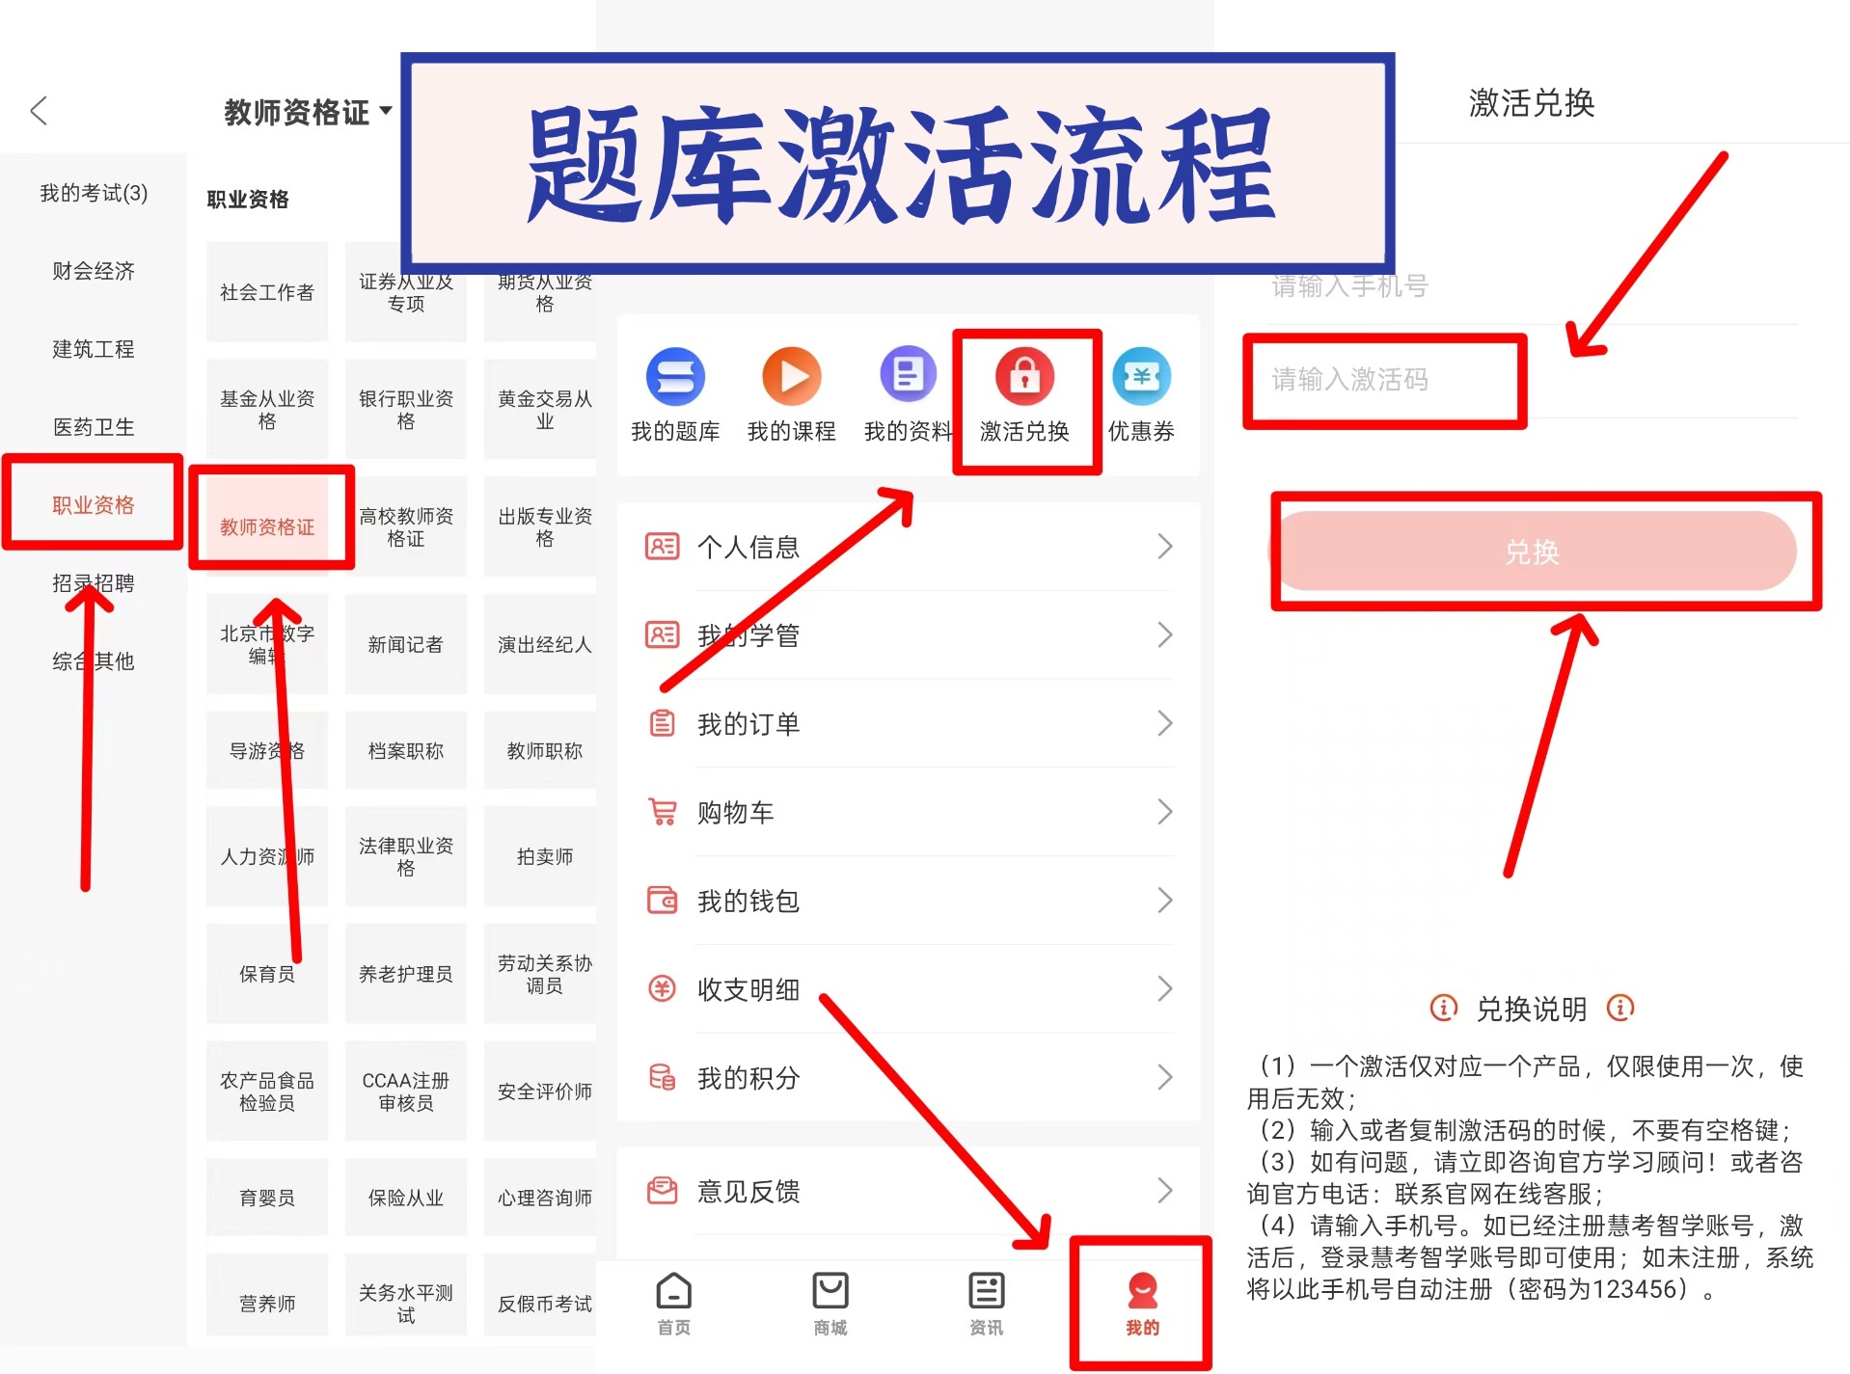Switch to the 商城 bottom tab
The image size is (1850, 1374).
829,1304
